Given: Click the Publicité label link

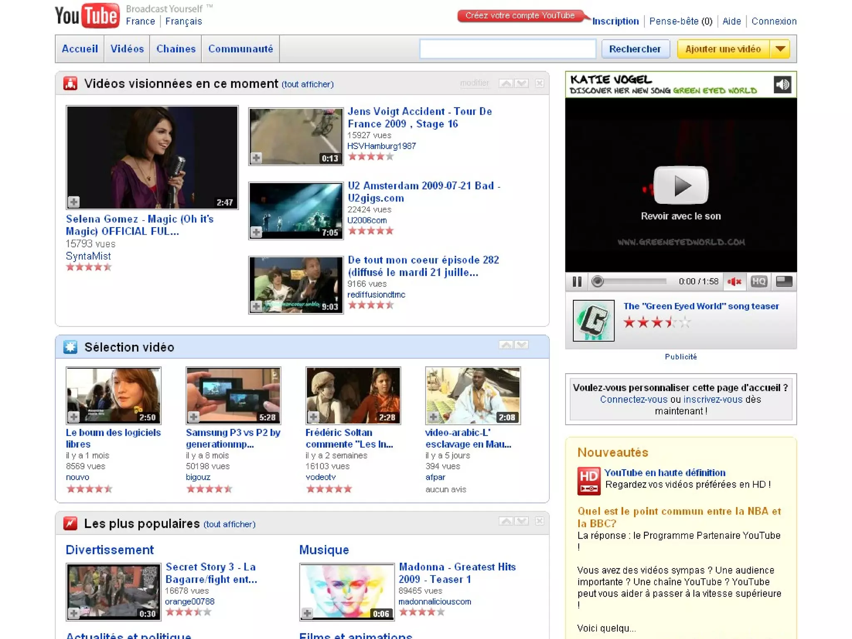Looking at the screenshot, I should click(x=681, y=357).
